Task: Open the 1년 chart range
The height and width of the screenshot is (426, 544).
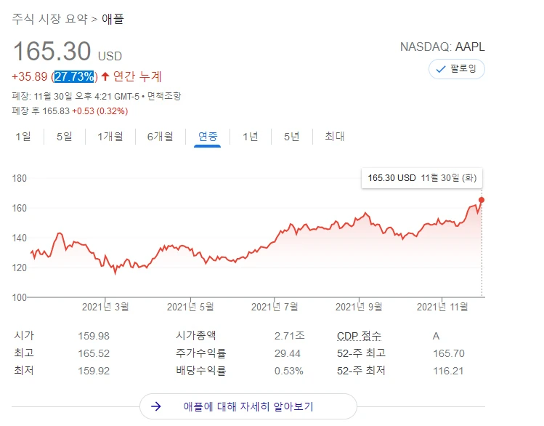Action: pyautogui.click(x=251, y=137)
